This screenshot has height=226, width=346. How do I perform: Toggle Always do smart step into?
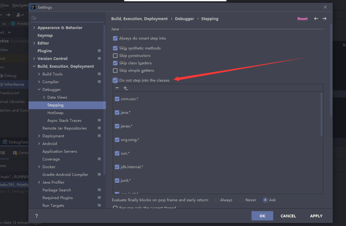[115, 38]
